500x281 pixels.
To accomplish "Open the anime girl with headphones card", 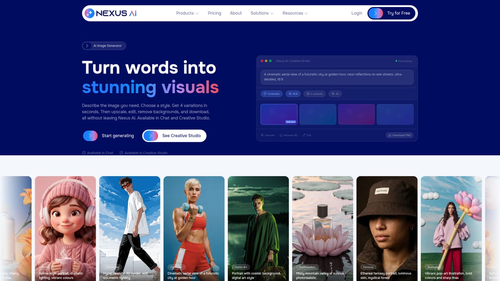I will [65, 229].
